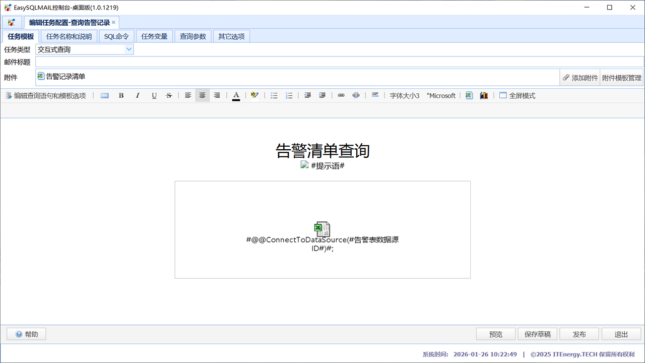Screen dimensions: 645x363
Task: Click the 预览 button
Action: (496, 334)
